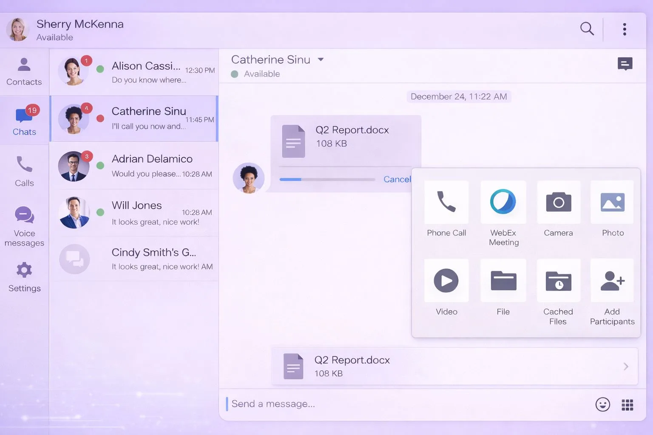653x435 pixels.
Task: Open the three-dot more options menu
Action: 625,29
